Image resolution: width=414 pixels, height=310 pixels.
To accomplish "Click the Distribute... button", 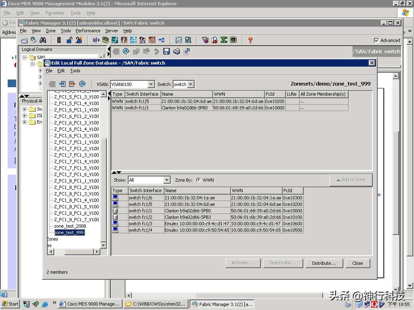I will point(323,263).
